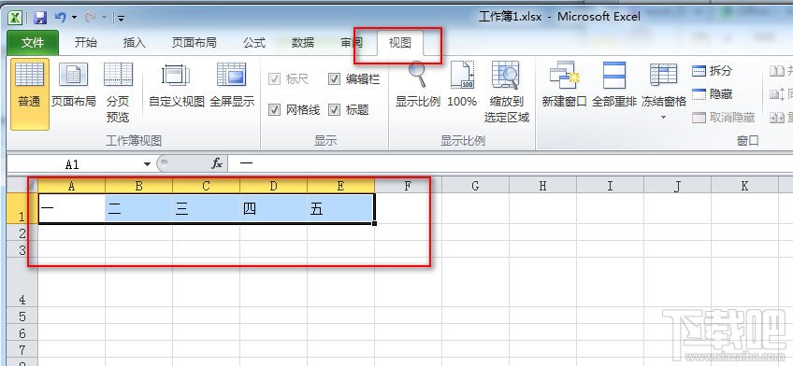Select cell containing 三
Viewport: 793px width, 366px height.
[206, 208]
